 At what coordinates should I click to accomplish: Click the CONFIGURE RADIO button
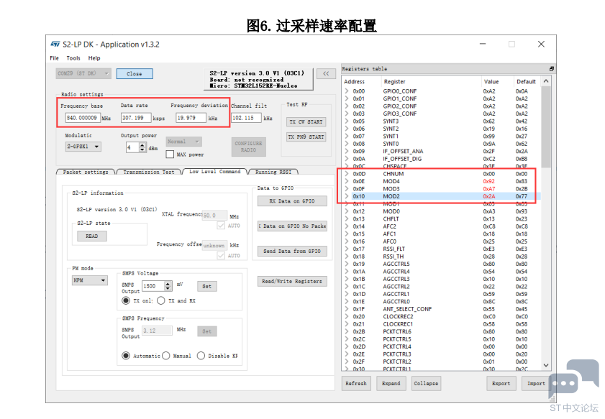click(x=248, y=147)
